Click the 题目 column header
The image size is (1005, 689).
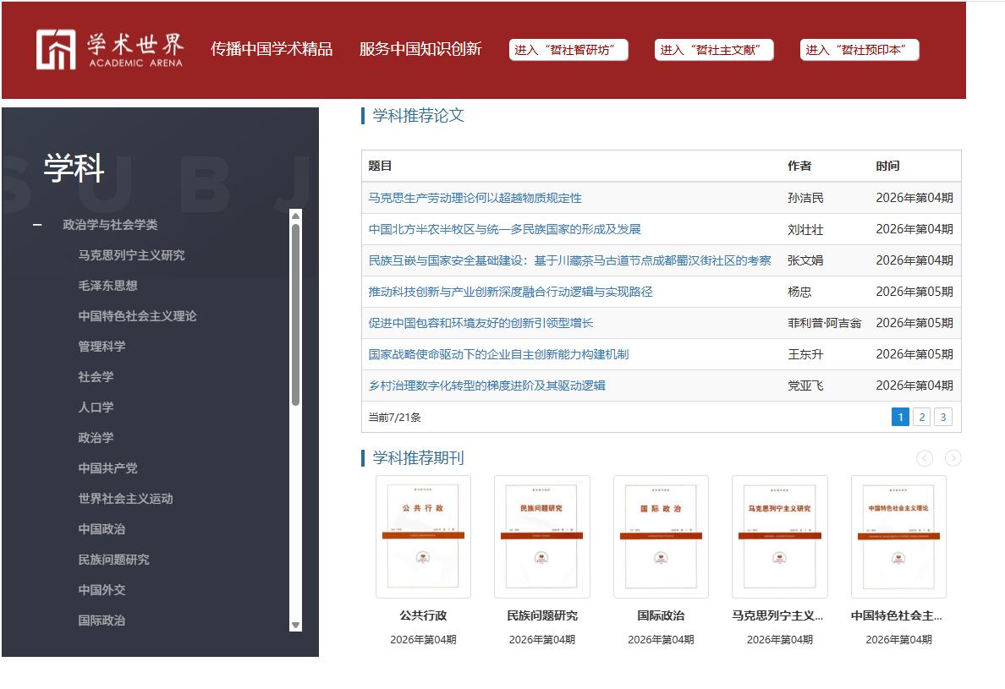(380, 166)
